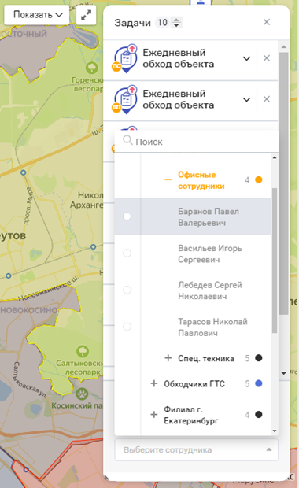Expand the Обходчики ГТС group
The width and height of the screenshot is (299, 488).
pyautogui.click(x=154, y=383)
